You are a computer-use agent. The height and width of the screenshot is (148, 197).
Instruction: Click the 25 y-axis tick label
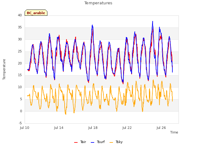[20, 51]
